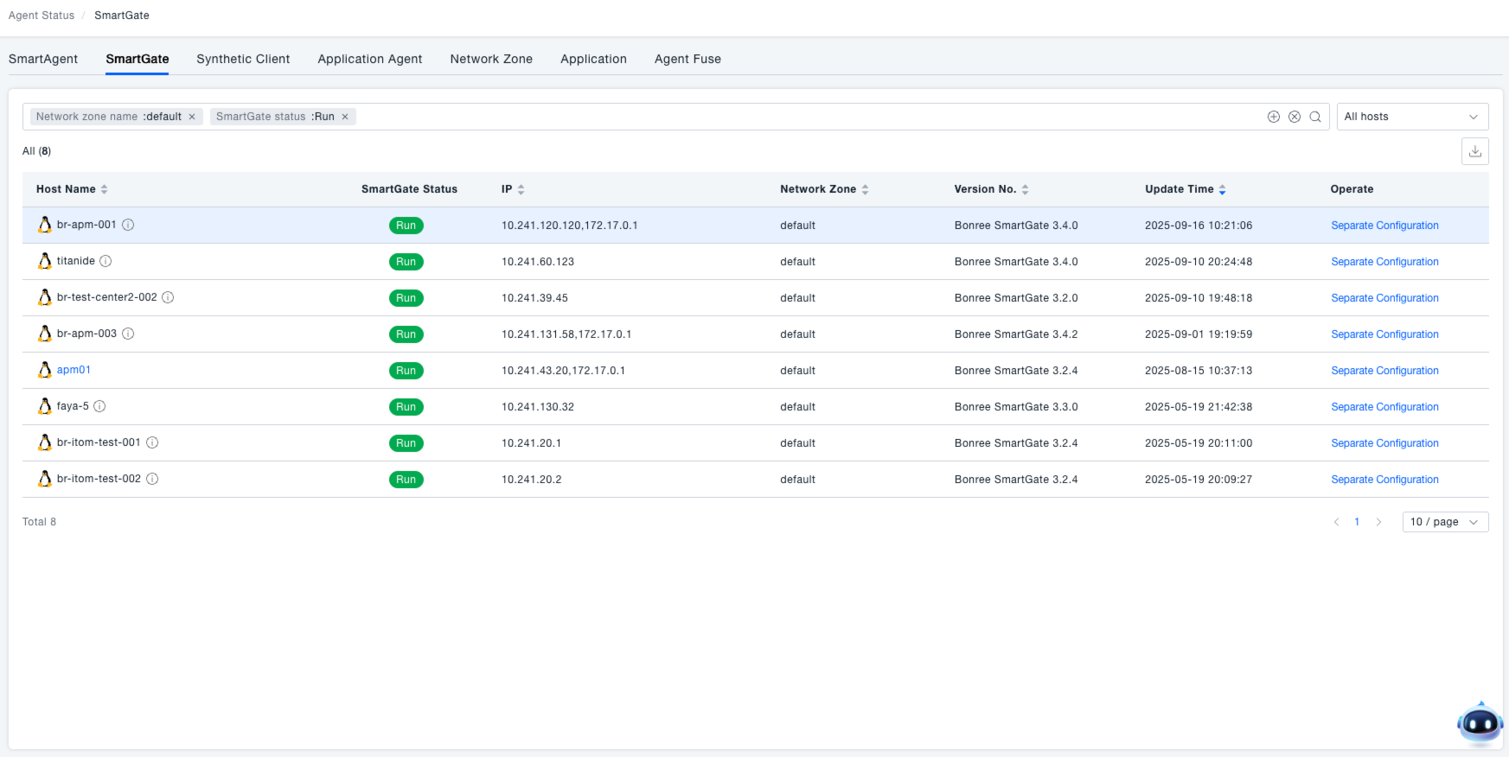Screen dimensions: 1509x757
Task: Remove the SmartGate status Run filter
Action: pos(345,117)
